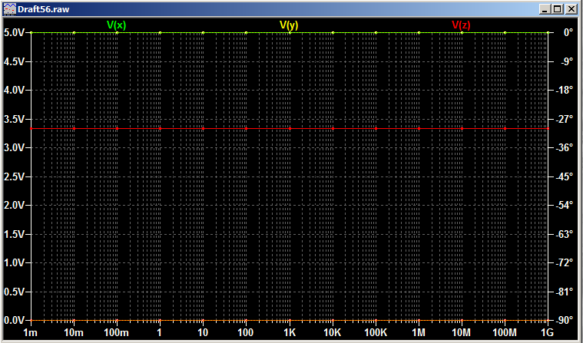Click the 10 frequency axis label
This screenshot has width=583, height=343.
(x=203, y=332)
